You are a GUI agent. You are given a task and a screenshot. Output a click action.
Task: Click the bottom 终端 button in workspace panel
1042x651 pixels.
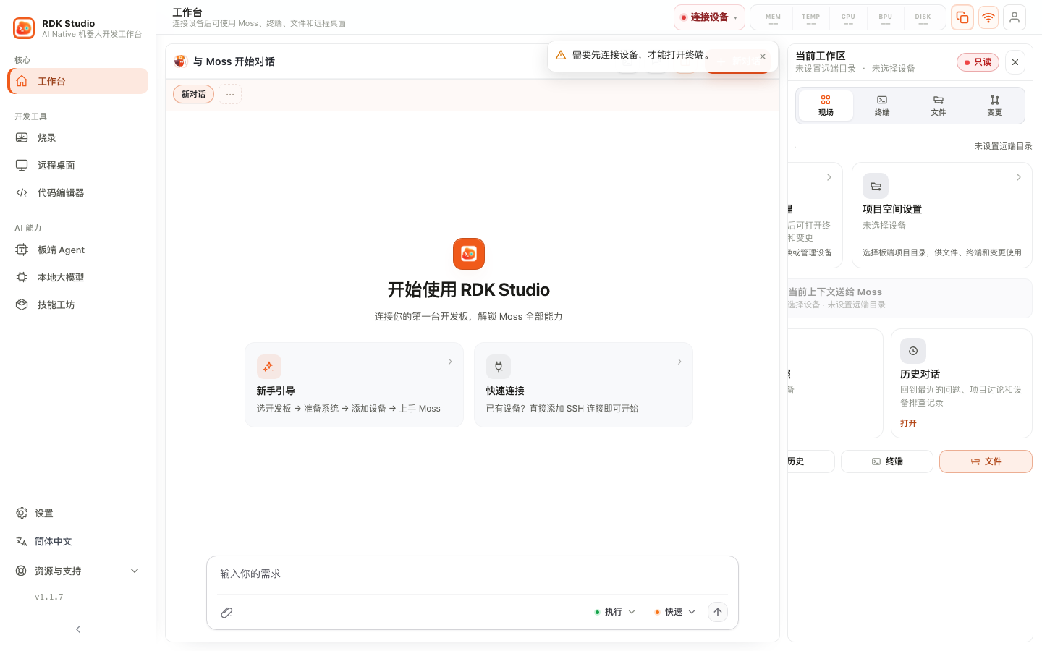887,461
